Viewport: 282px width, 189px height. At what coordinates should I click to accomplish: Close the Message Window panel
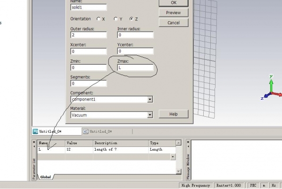click(188, 142)
